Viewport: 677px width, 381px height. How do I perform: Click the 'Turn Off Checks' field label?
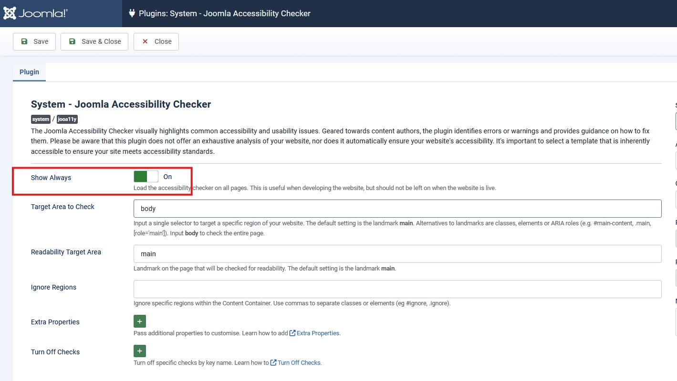pos(55,352)
